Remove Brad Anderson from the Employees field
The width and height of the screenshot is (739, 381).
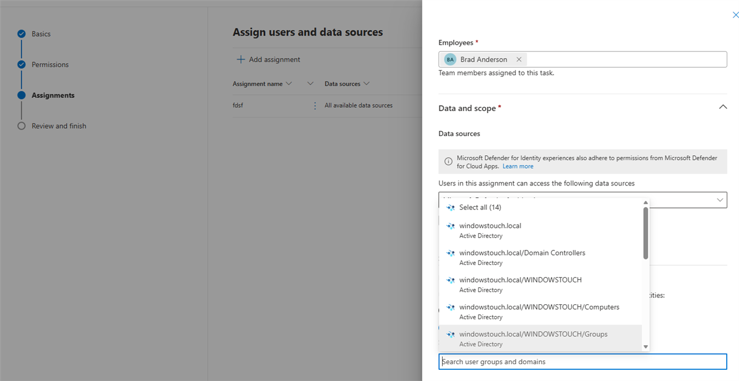[x=519, y=59]
